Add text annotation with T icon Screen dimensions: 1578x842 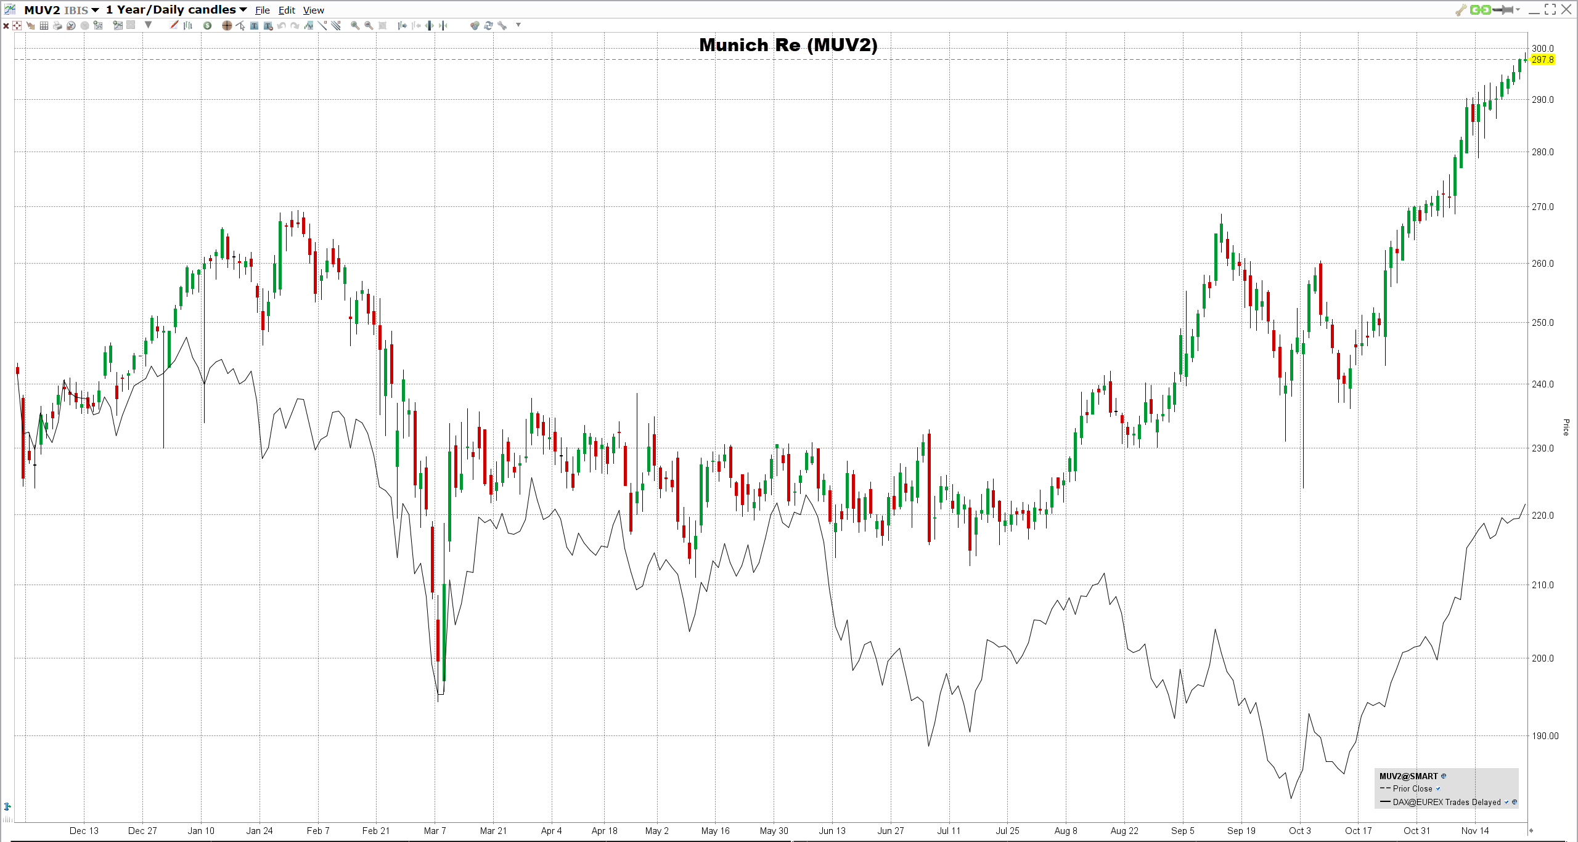[x=254, y=25]
